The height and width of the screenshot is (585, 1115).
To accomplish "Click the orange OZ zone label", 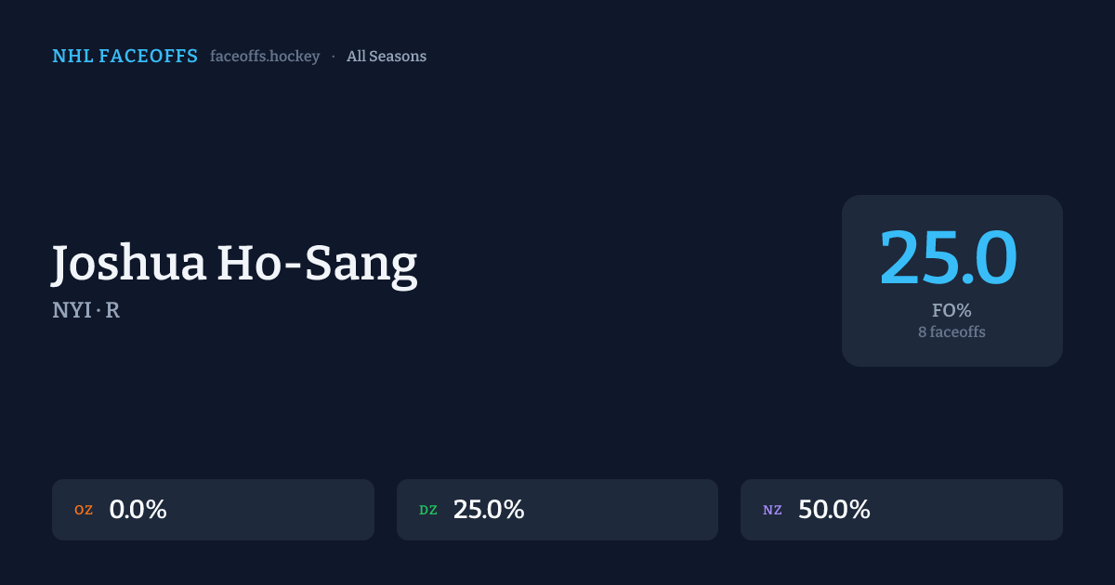I will pyautogui.click(x=84, y=510).
